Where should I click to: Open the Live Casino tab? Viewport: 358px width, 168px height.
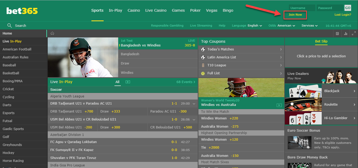pos(156,10)
